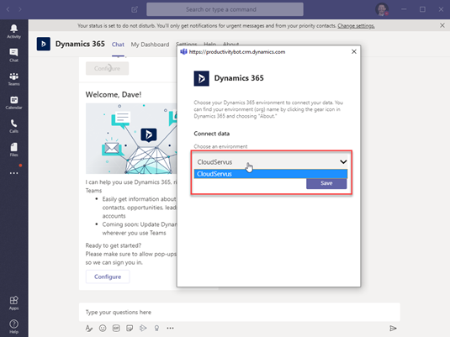Close the Dynamics 365 popup dialog
The image size is (450, 337).
tap(354, 51)
